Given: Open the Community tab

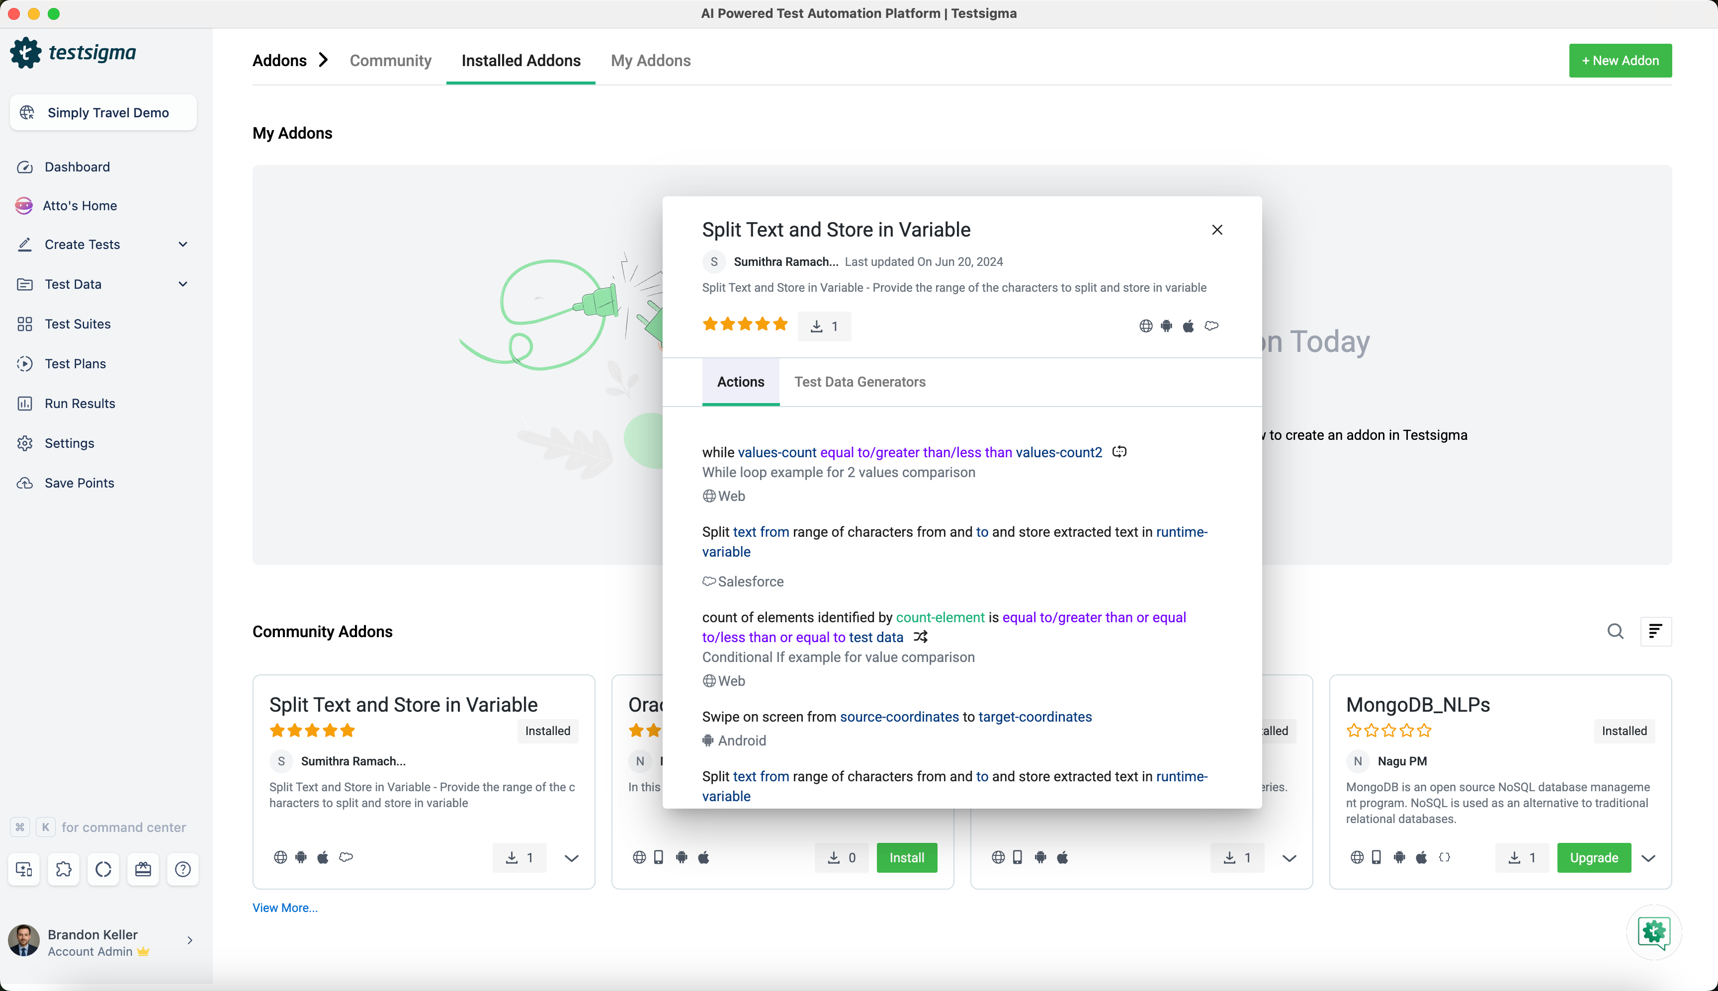Looking at the screenshot, I should point(390,61).
